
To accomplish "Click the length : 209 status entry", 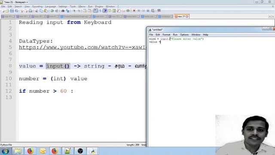I will (133, 145).
